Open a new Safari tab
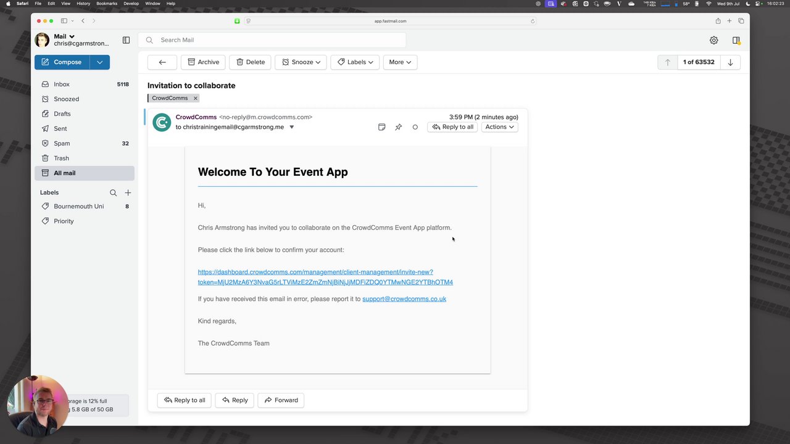The image size is (790, 444). point(730,21)
